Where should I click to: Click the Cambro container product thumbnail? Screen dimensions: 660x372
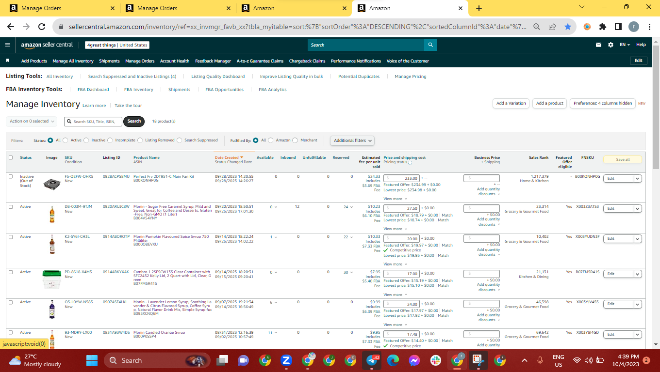point(52,279)
